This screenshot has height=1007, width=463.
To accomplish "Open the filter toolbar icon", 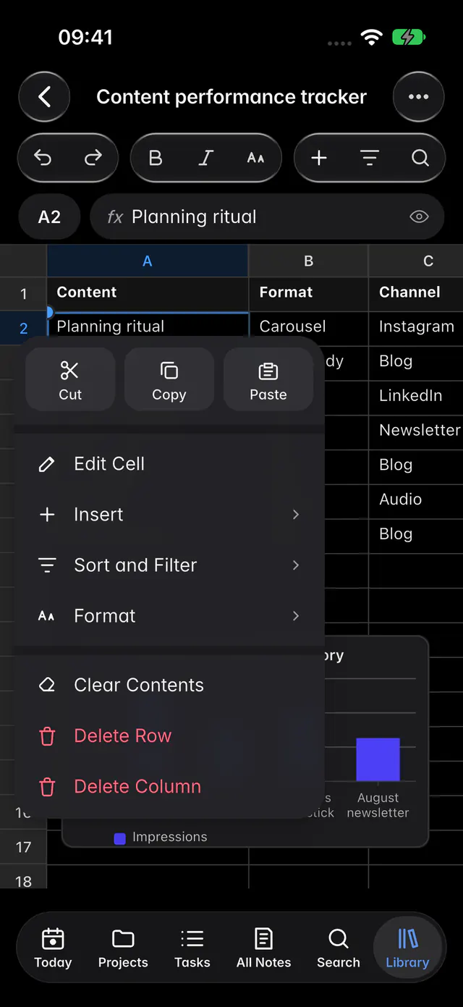I will click(x=370, y=158).
